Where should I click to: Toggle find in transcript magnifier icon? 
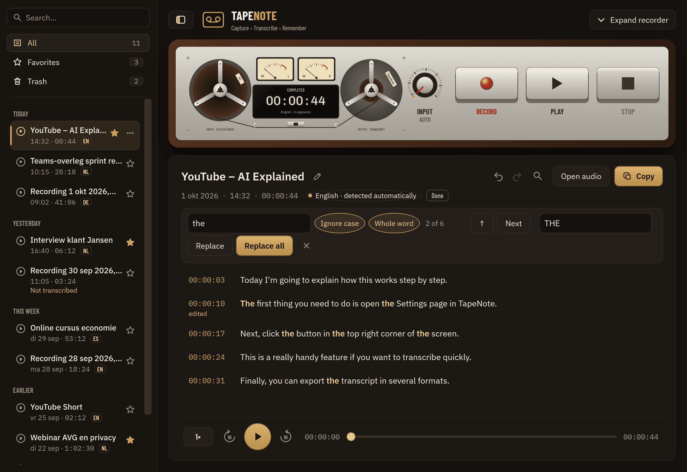[537, 176]
